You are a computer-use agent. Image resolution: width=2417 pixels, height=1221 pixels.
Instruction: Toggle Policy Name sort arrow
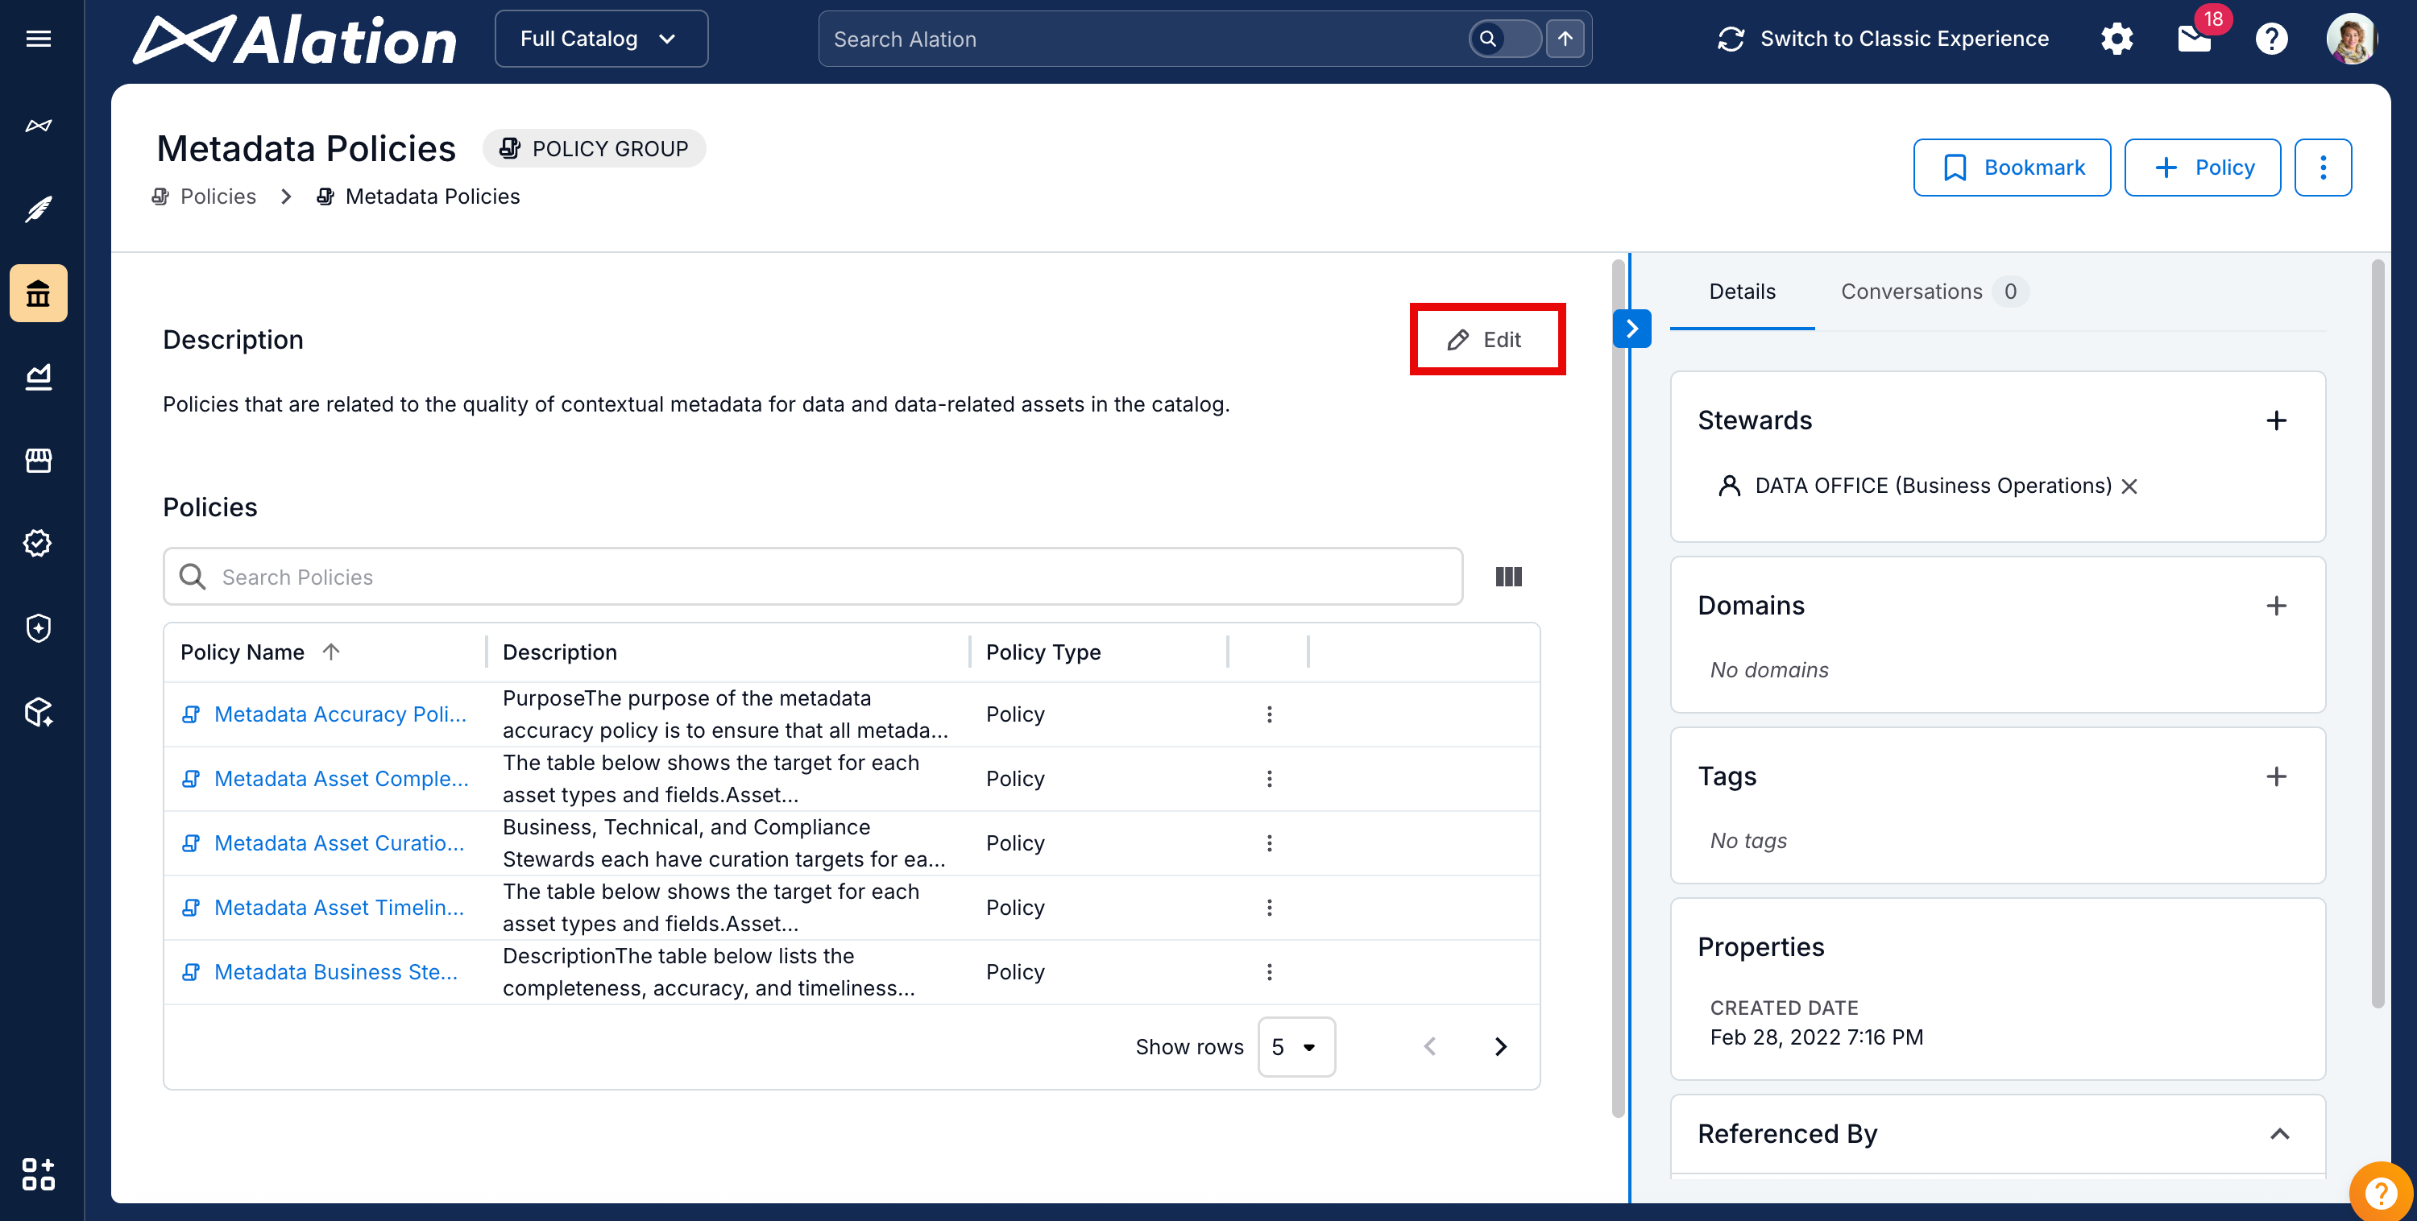pyautogui.click(x=330, y=651)
